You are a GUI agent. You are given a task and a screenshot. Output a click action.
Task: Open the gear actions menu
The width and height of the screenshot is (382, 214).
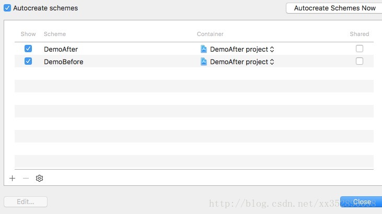(x=39, y=178)
